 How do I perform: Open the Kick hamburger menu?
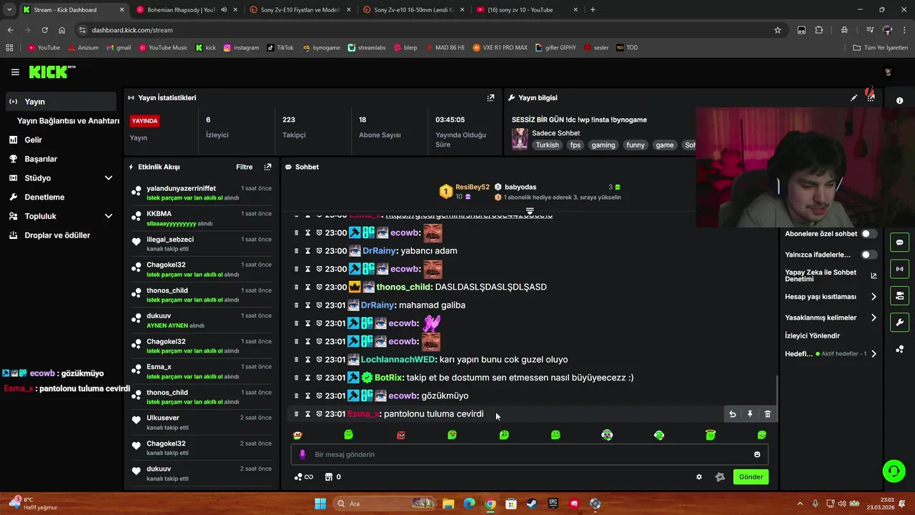(15, 72)
